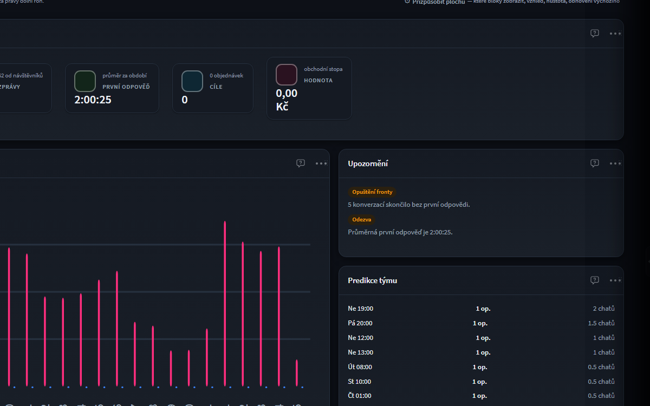Click the shortest pink bar at chart's right end

(x=297, y=373)
